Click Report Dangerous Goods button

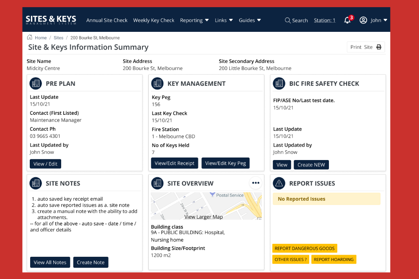305,248
